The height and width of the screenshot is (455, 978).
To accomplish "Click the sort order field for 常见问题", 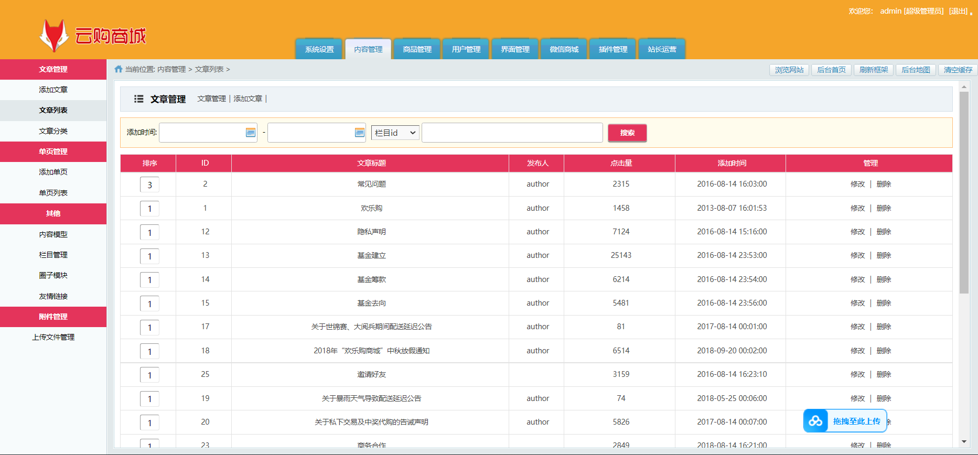I will pos(149,185).
